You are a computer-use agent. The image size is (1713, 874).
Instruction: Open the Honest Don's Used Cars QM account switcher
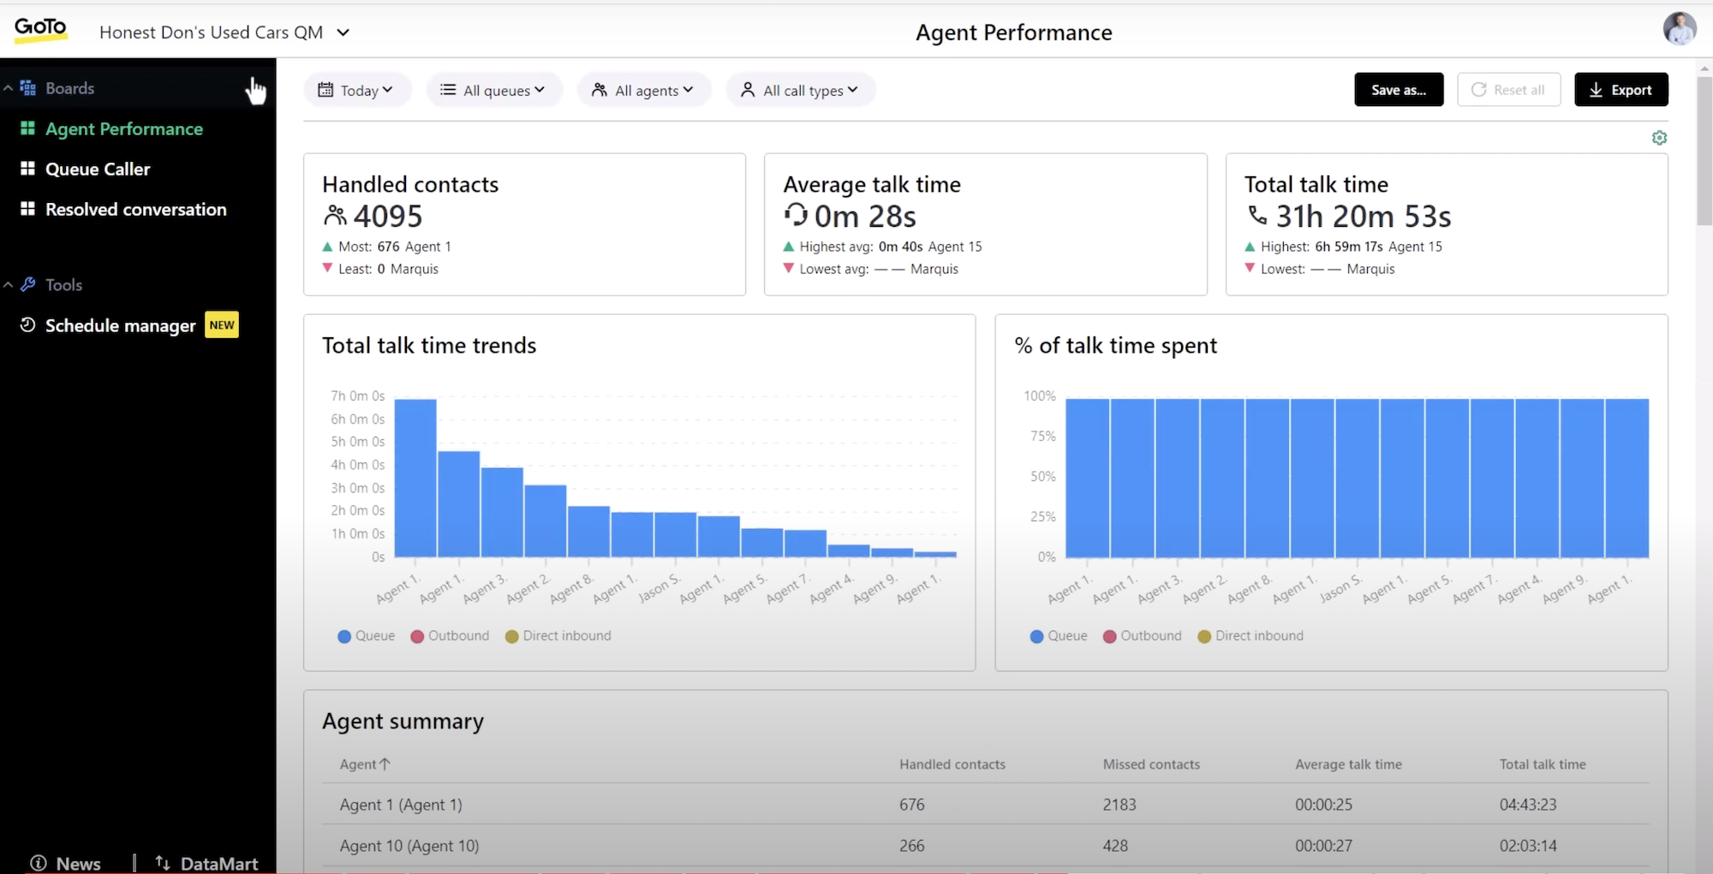pos(224,33)
